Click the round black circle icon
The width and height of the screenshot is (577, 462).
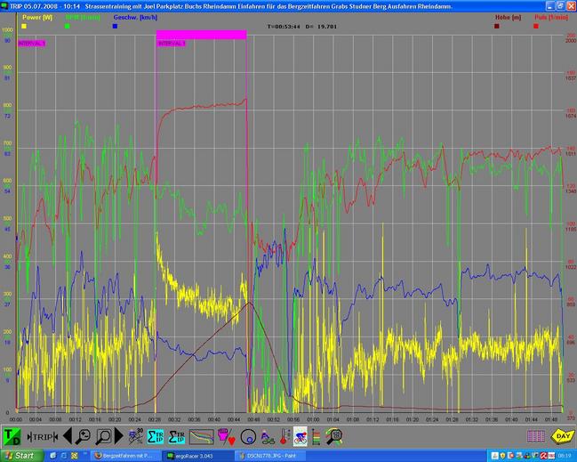pos(248,436)
